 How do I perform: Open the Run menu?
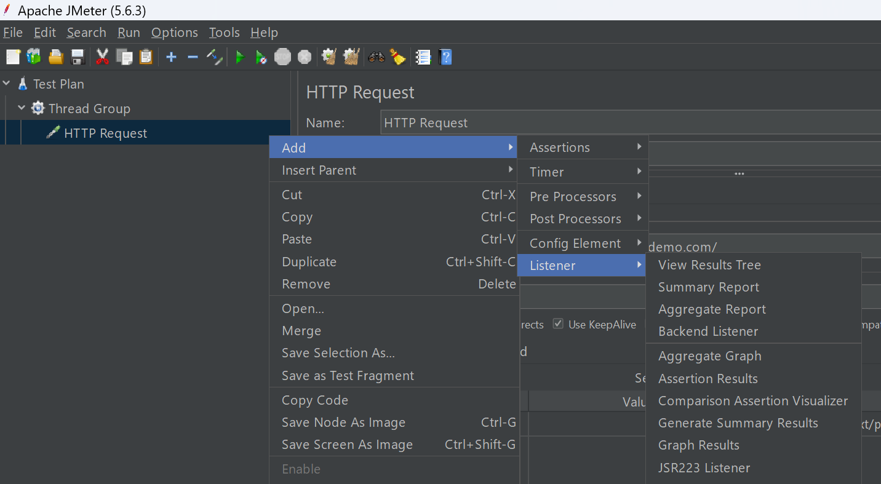[129, 33]
